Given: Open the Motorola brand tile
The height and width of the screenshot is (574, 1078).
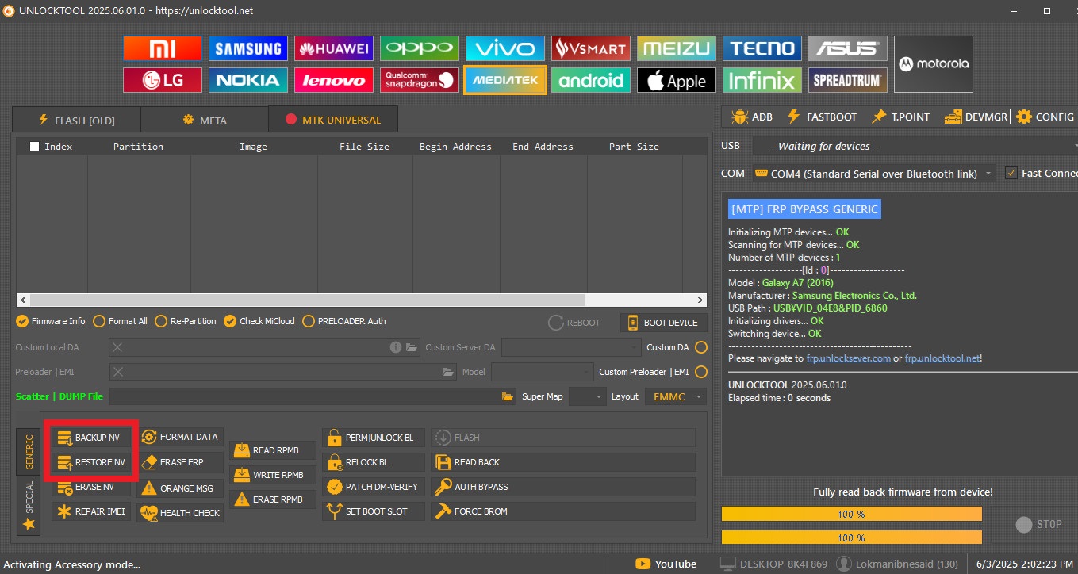Looking at the screenshot, I should pyautogui.click(x=932, y=64).
